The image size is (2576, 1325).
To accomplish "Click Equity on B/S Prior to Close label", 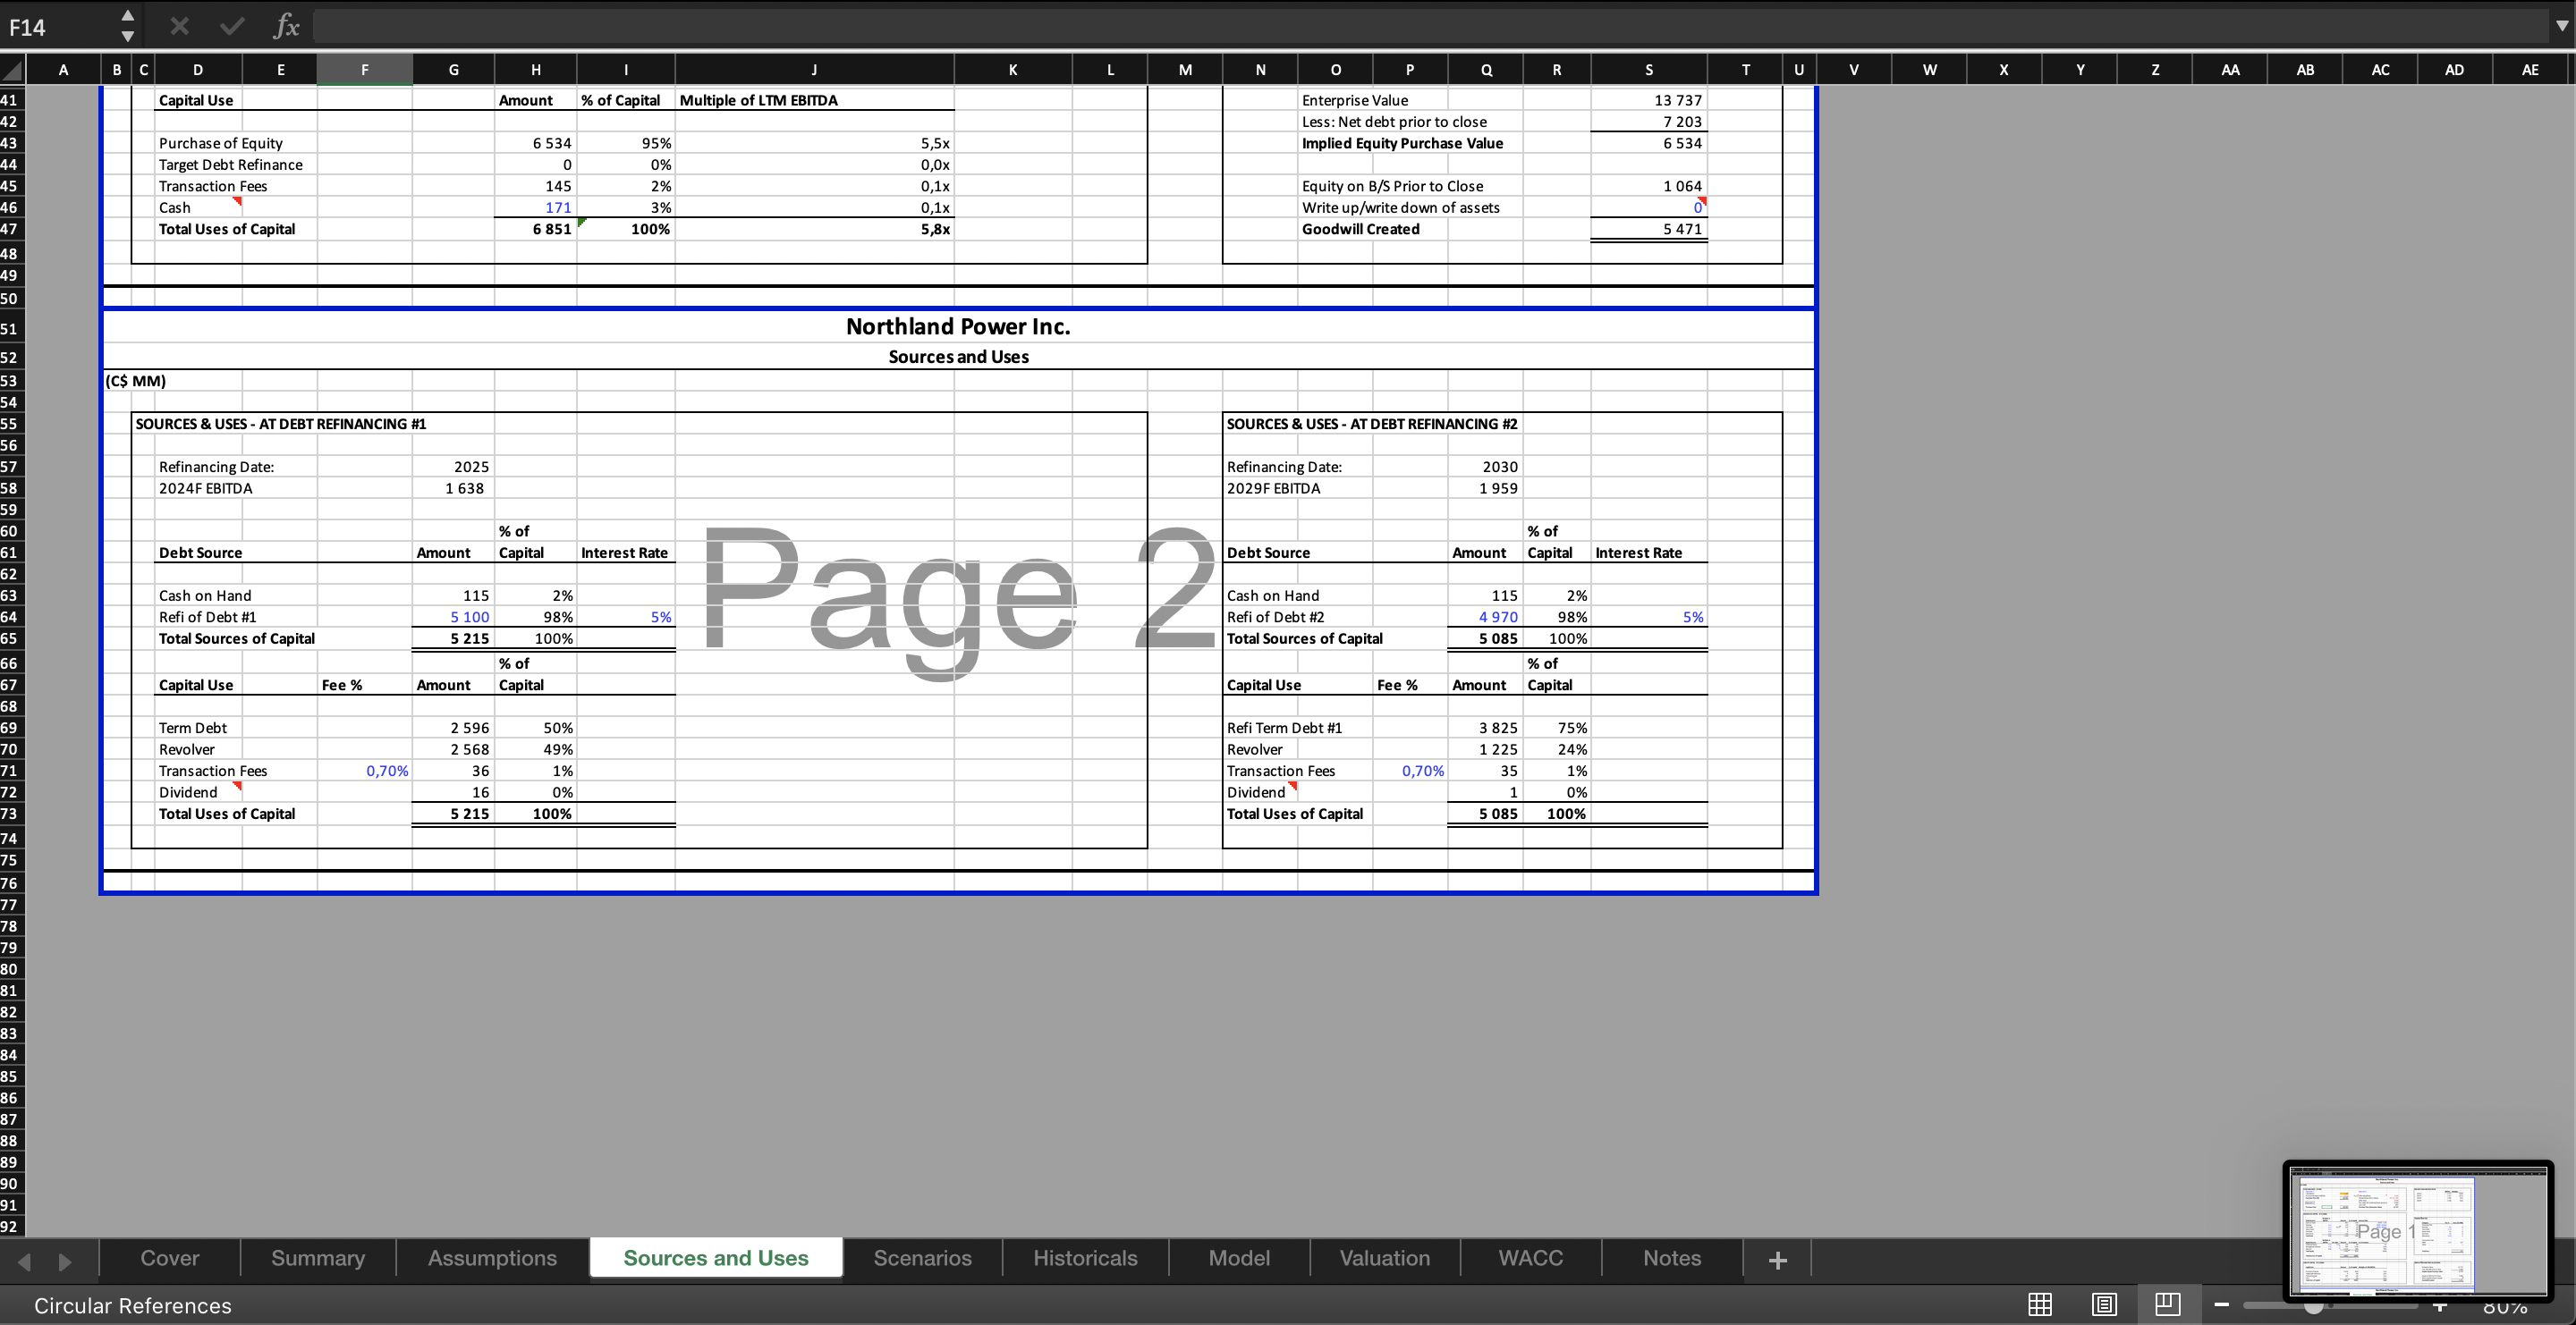I will pyautogui.click(x=1392, y=186).
